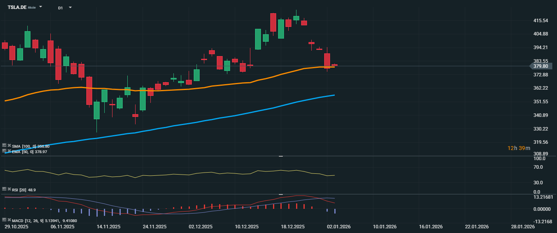Screen dimensions: 557x233
Task: Click the 16.01.2026 date label
Action: [x=430, y=227]
